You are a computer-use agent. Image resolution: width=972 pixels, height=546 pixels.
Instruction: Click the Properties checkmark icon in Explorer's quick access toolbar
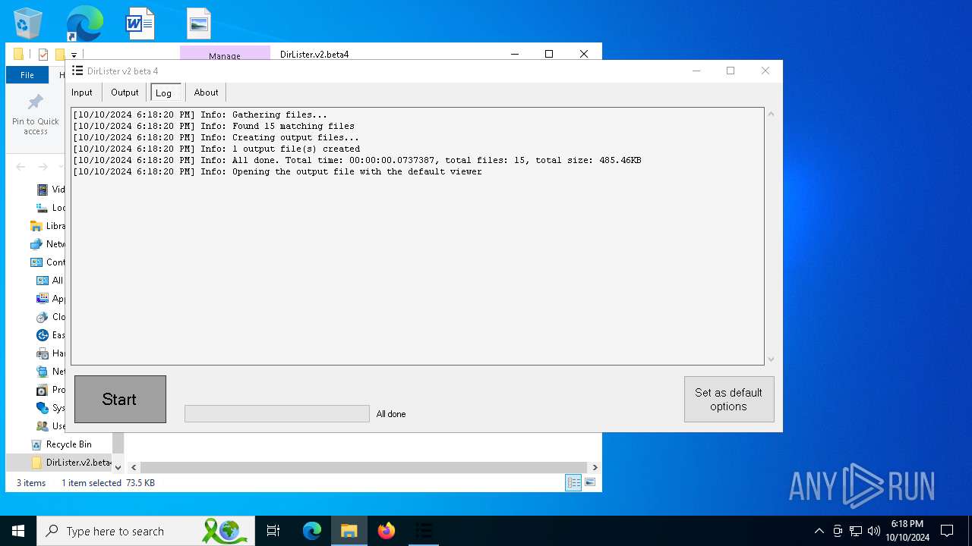(43, 55)
